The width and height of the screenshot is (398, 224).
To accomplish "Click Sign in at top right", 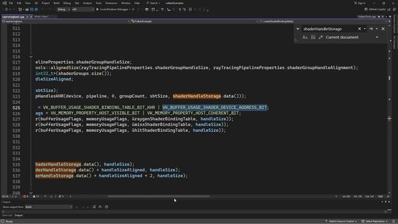I will point(360,3).
